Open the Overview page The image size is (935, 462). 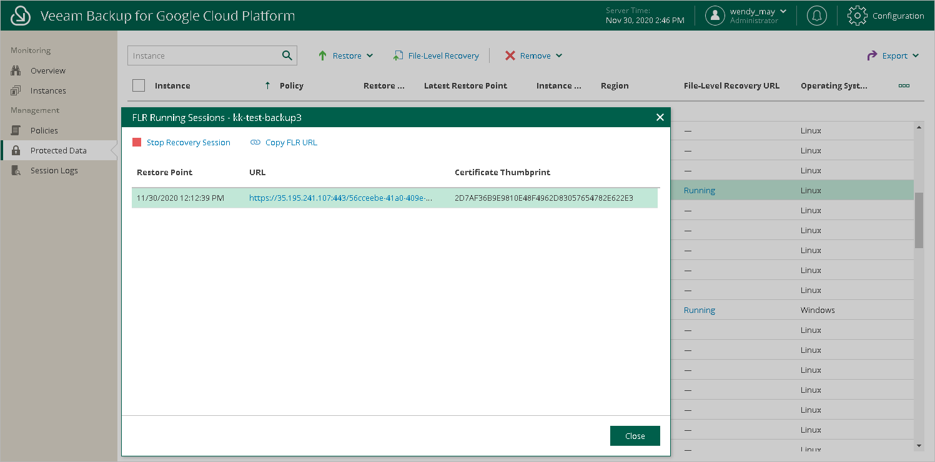tap(48, 70)
